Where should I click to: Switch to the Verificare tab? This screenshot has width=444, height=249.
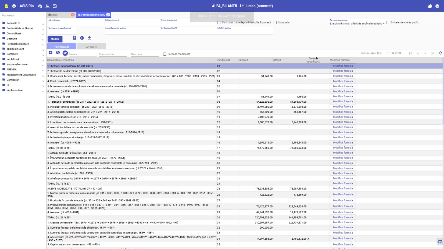[x=91, y=46]
